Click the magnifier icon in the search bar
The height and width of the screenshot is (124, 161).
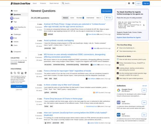[x=63, y=3]
